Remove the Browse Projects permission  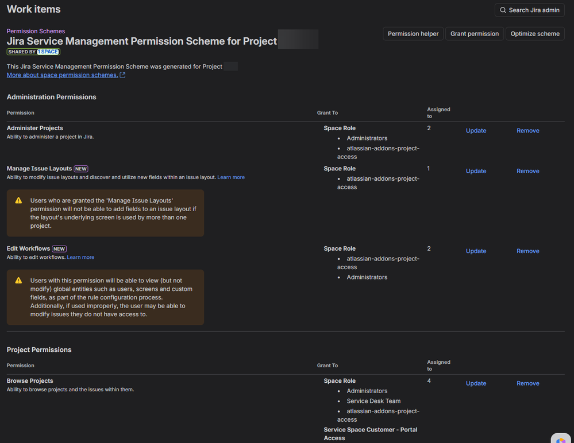(527, 383)
